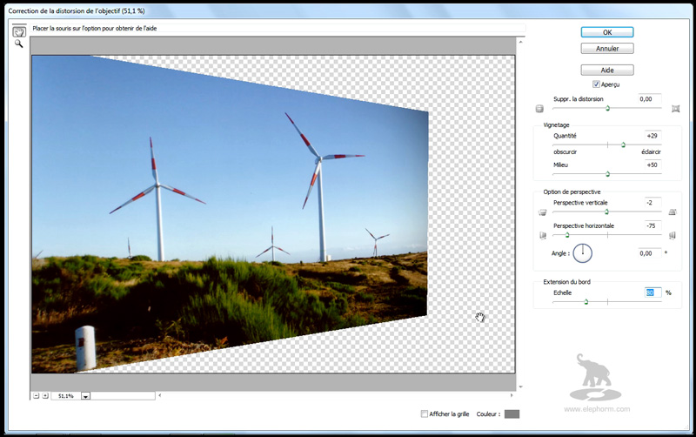Click the preview horizontal scrollbar left arrow

160,395
